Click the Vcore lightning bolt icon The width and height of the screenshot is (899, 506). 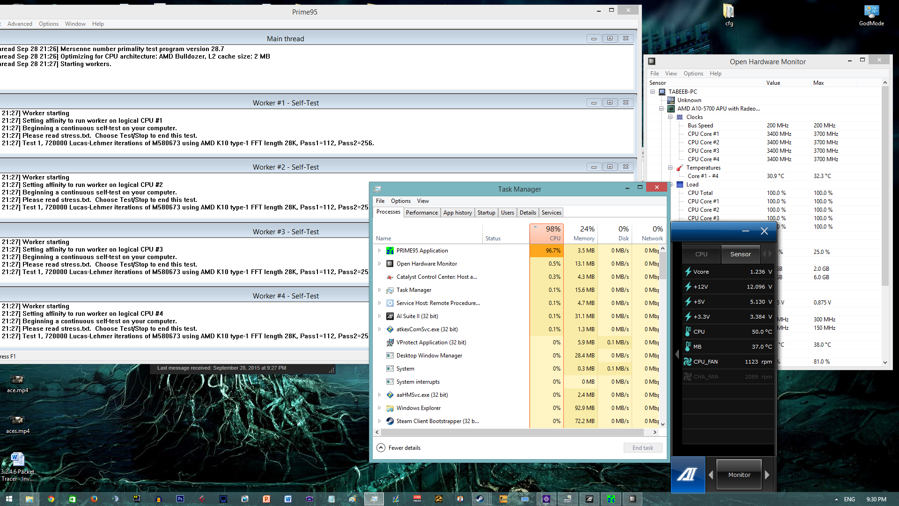click(688, 272)
